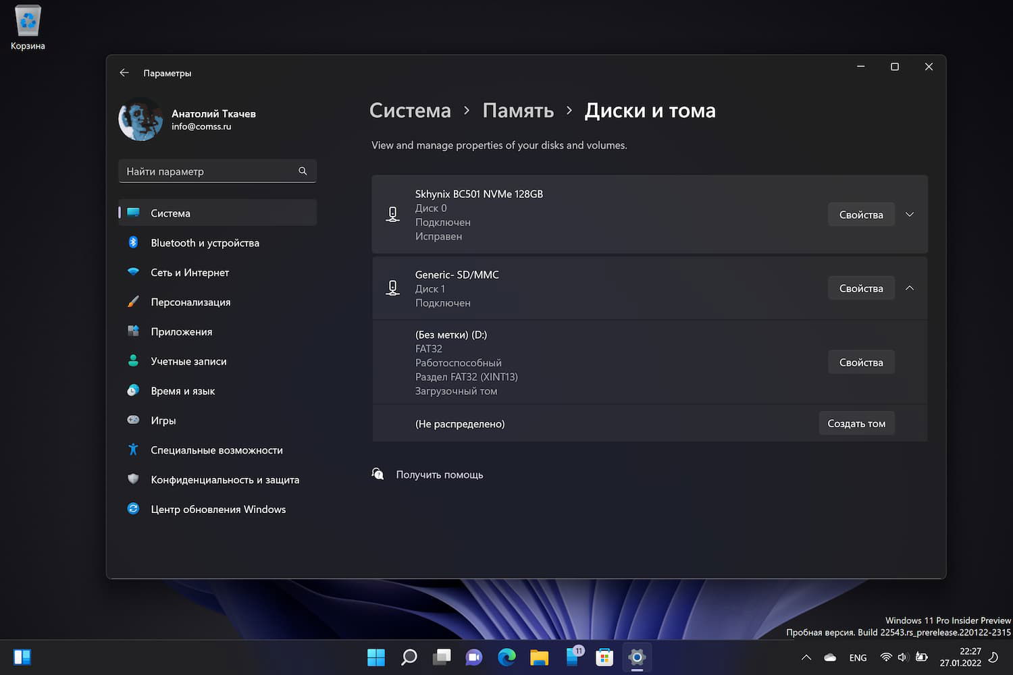The height and width of the screenshot is (675, 1013).
Task: Click the Skhynix BC501 NVMe 128GB title
Action: point(479,194)
